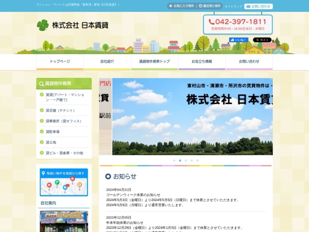Click the star icon for お気に入り物件
Image resolution: width=309 pixels, height=232 pixels.
170,6
